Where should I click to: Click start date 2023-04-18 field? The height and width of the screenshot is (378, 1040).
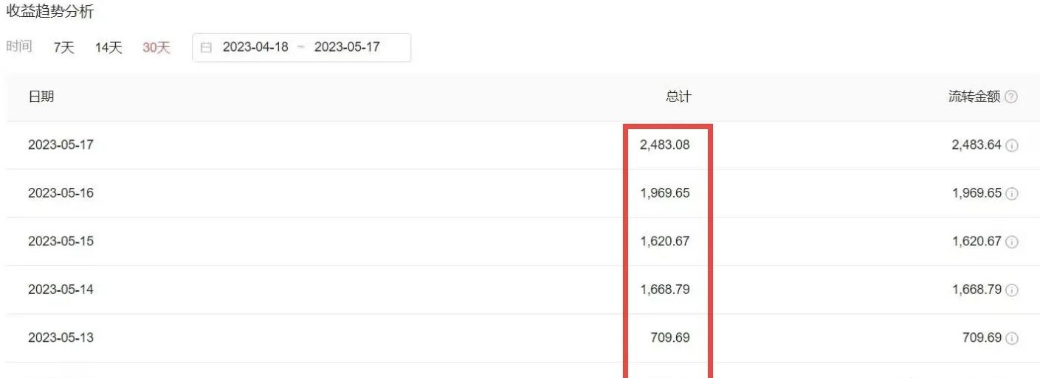[x=255, y=47]
